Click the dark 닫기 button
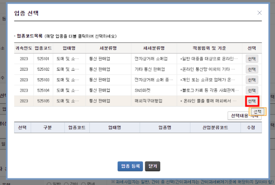The image size is (275, 185). [153, 166]
